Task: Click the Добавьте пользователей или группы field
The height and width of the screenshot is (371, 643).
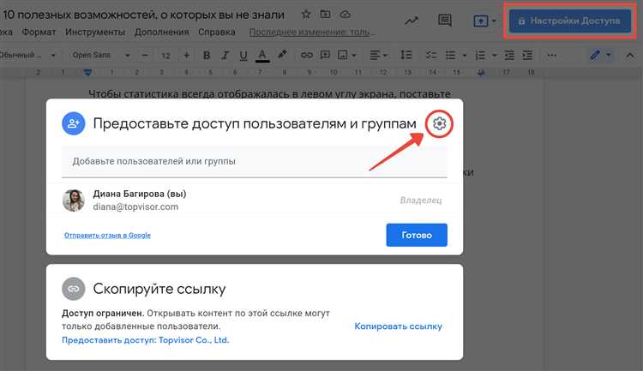Action: tap(255, 162)
